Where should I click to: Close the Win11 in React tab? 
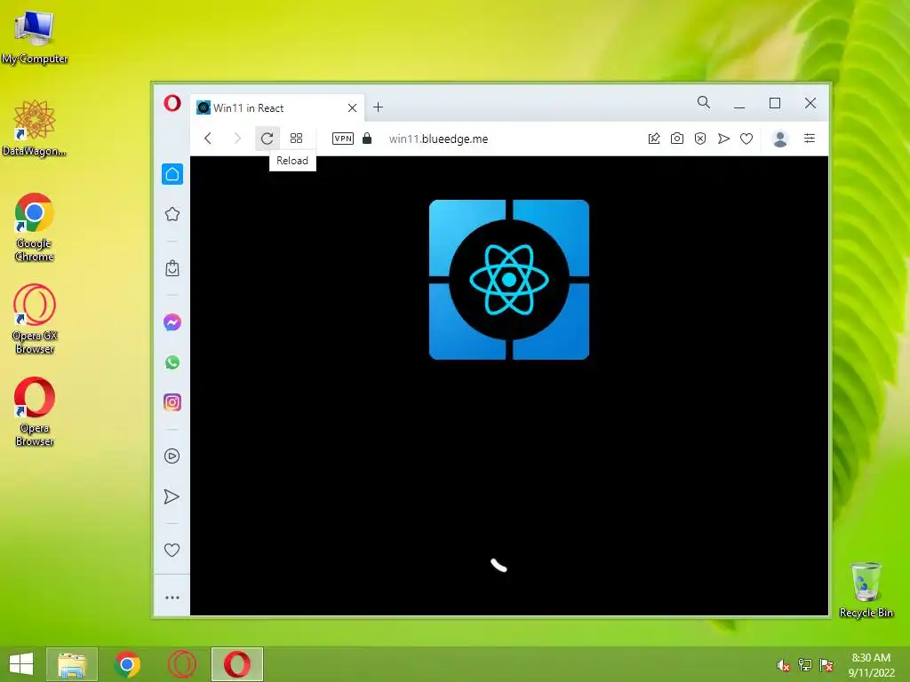point(352,107)
